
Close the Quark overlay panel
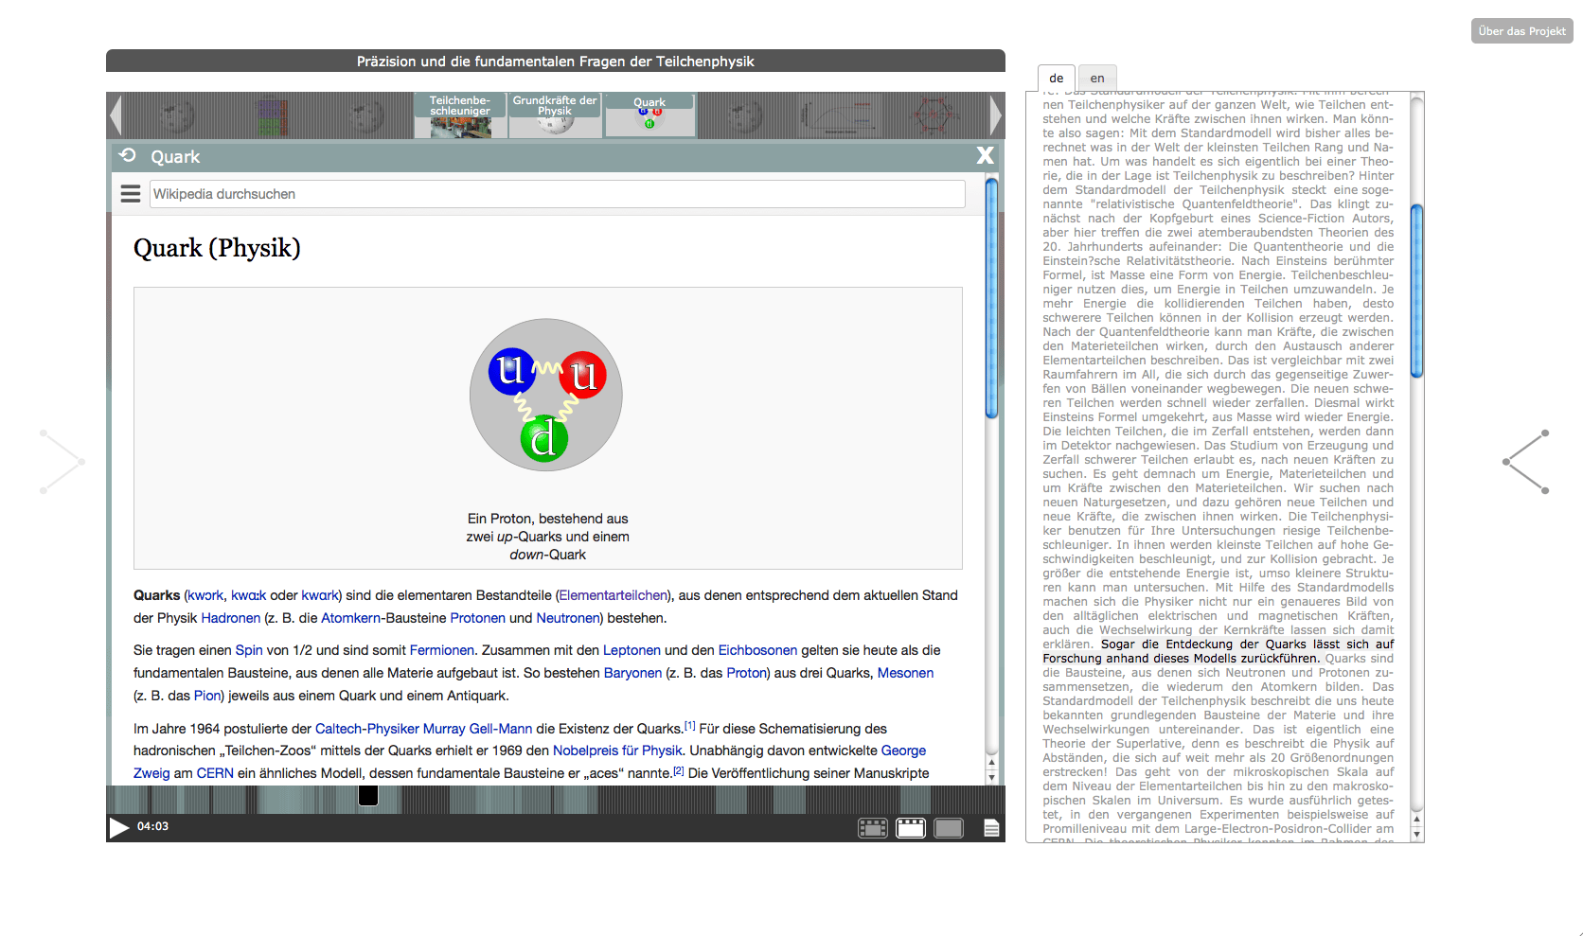click(985, 156)
